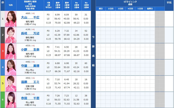The image size is (174, 108).
Task: Click photo of racer 守屋 美穂
Action: (x=11, y=67)
